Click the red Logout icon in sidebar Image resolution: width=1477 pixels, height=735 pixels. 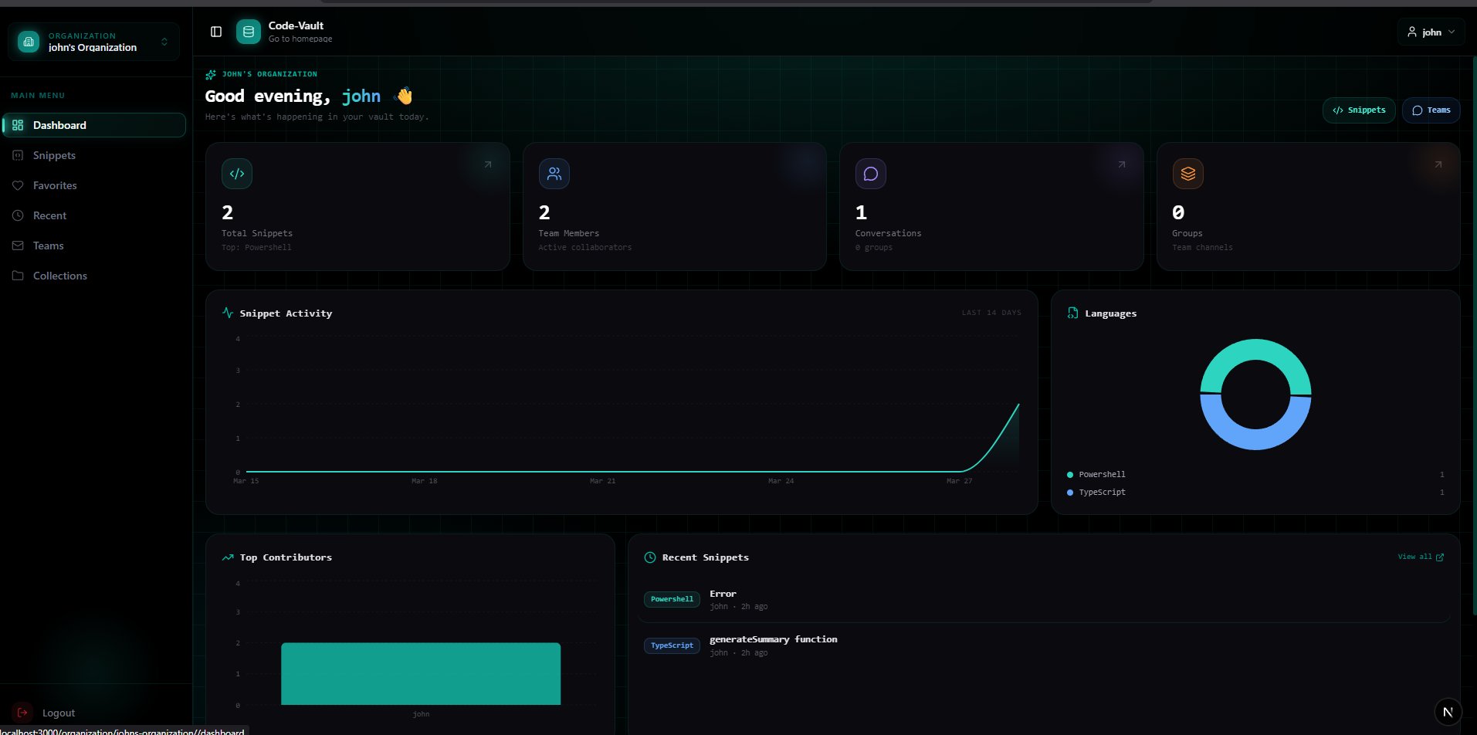[22, 713]
